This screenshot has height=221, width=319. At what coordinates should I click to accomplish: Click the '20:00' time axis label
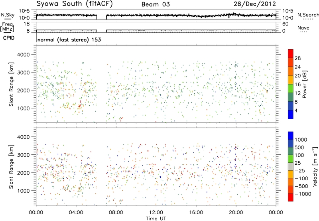point(236,213)
